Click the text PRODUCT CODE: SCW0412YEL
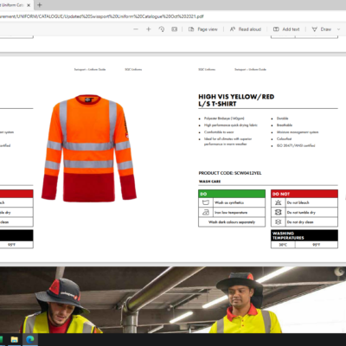The height and width of the screenshot is (346, 346). (x=230, y=173)
